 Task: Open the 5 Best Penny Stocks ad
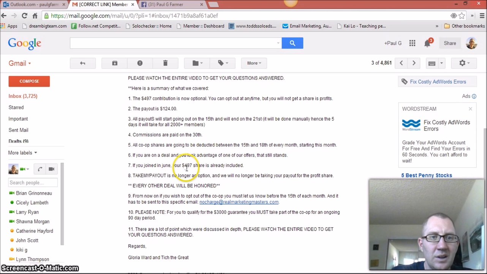[x=427, y=175]
